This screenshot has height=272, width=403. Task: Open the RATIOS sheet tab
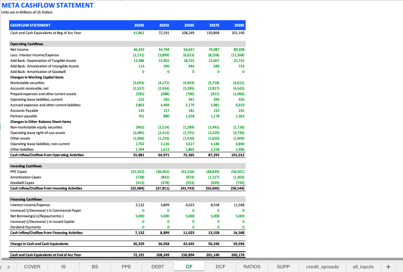252,266
